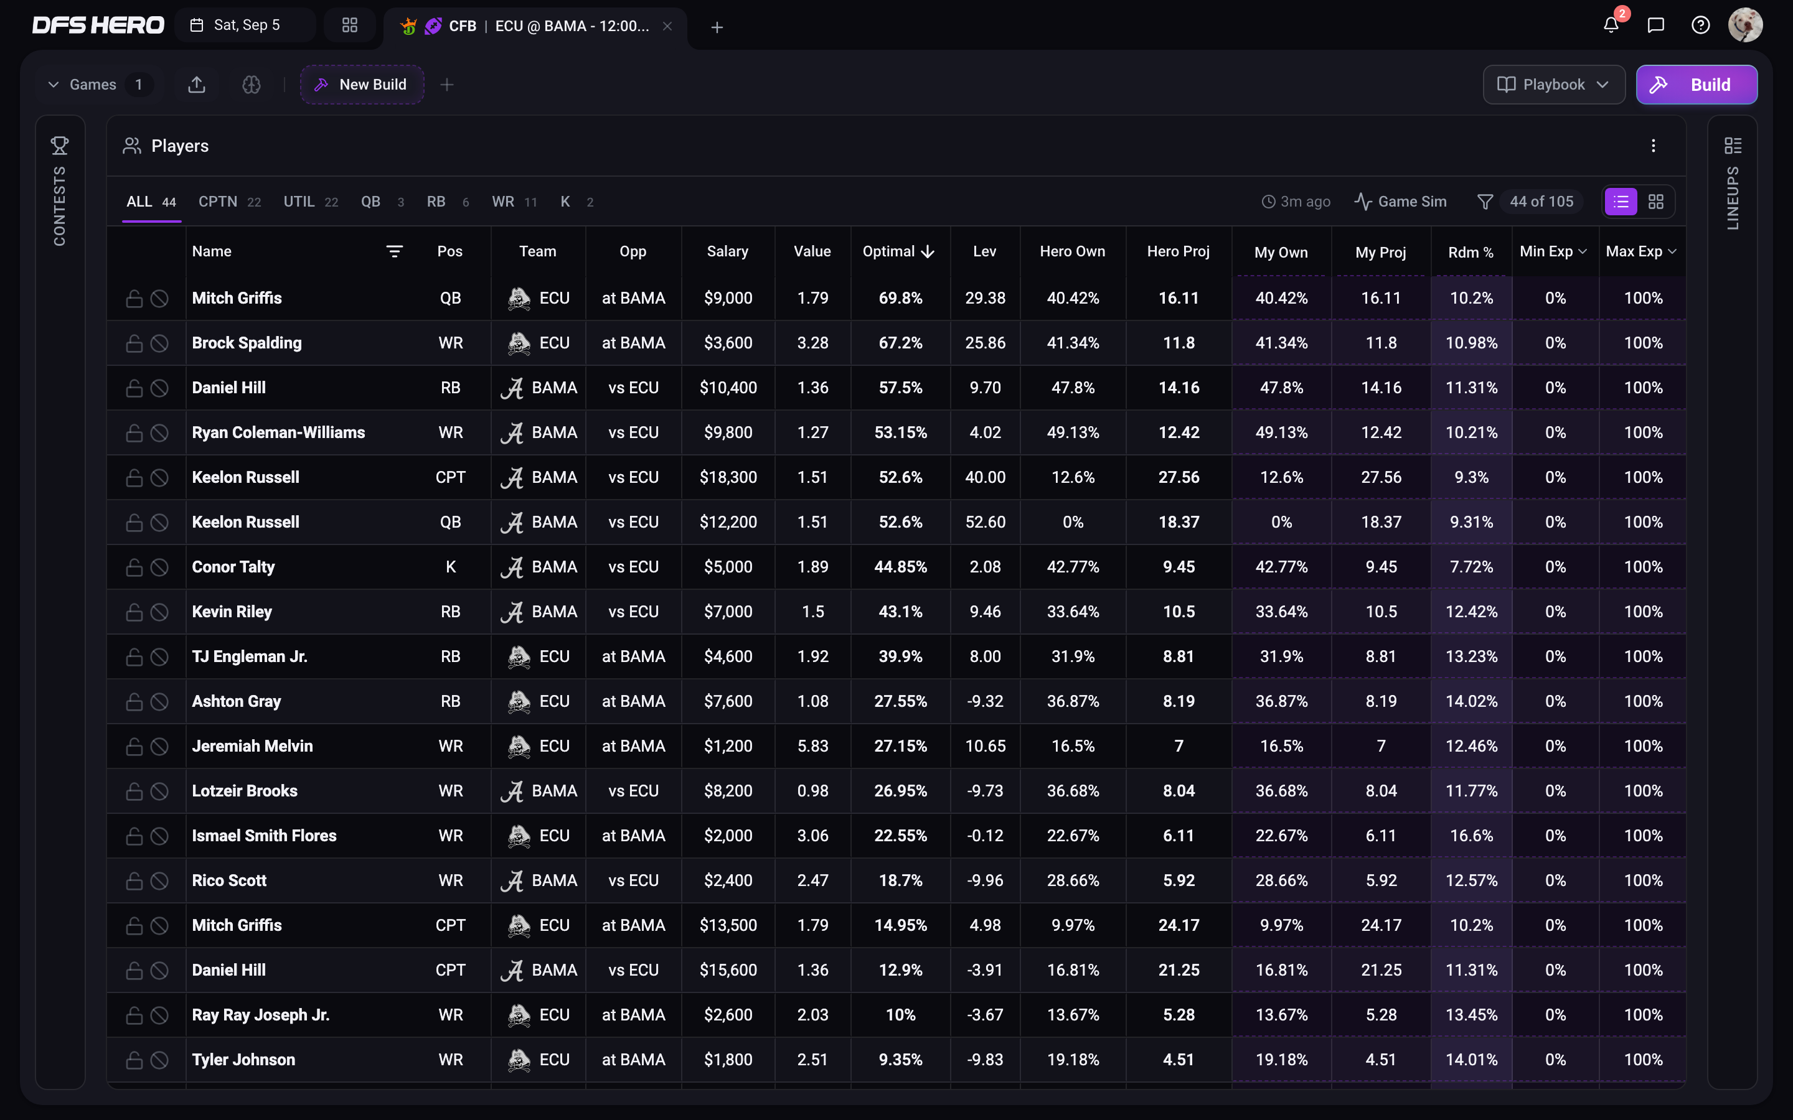Image resolution: width=1793 pixels, height=1120 pixels.
Task: Select the K position tab
Action: pyautogui.click(x=576, y=202)
